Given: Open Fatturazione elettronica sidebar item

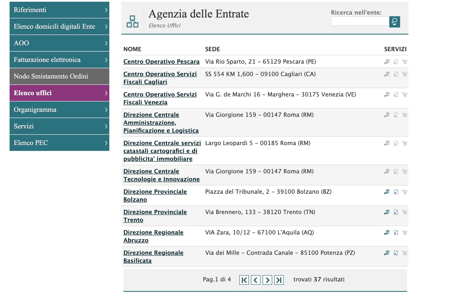Looking at the screenshot, I should coord(59,60).
